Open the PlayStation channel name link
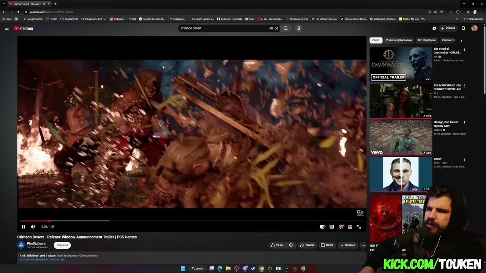This screenshot has height=273, width=486. point(35,243)
